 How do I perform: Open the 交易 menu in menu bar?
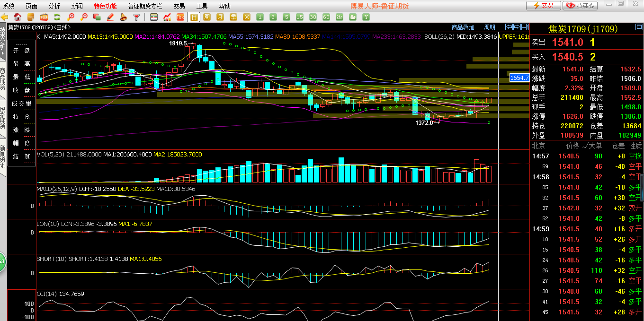(179, 6)
